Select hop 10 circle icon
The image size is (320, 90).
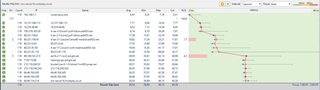click(x=3, y=52)
